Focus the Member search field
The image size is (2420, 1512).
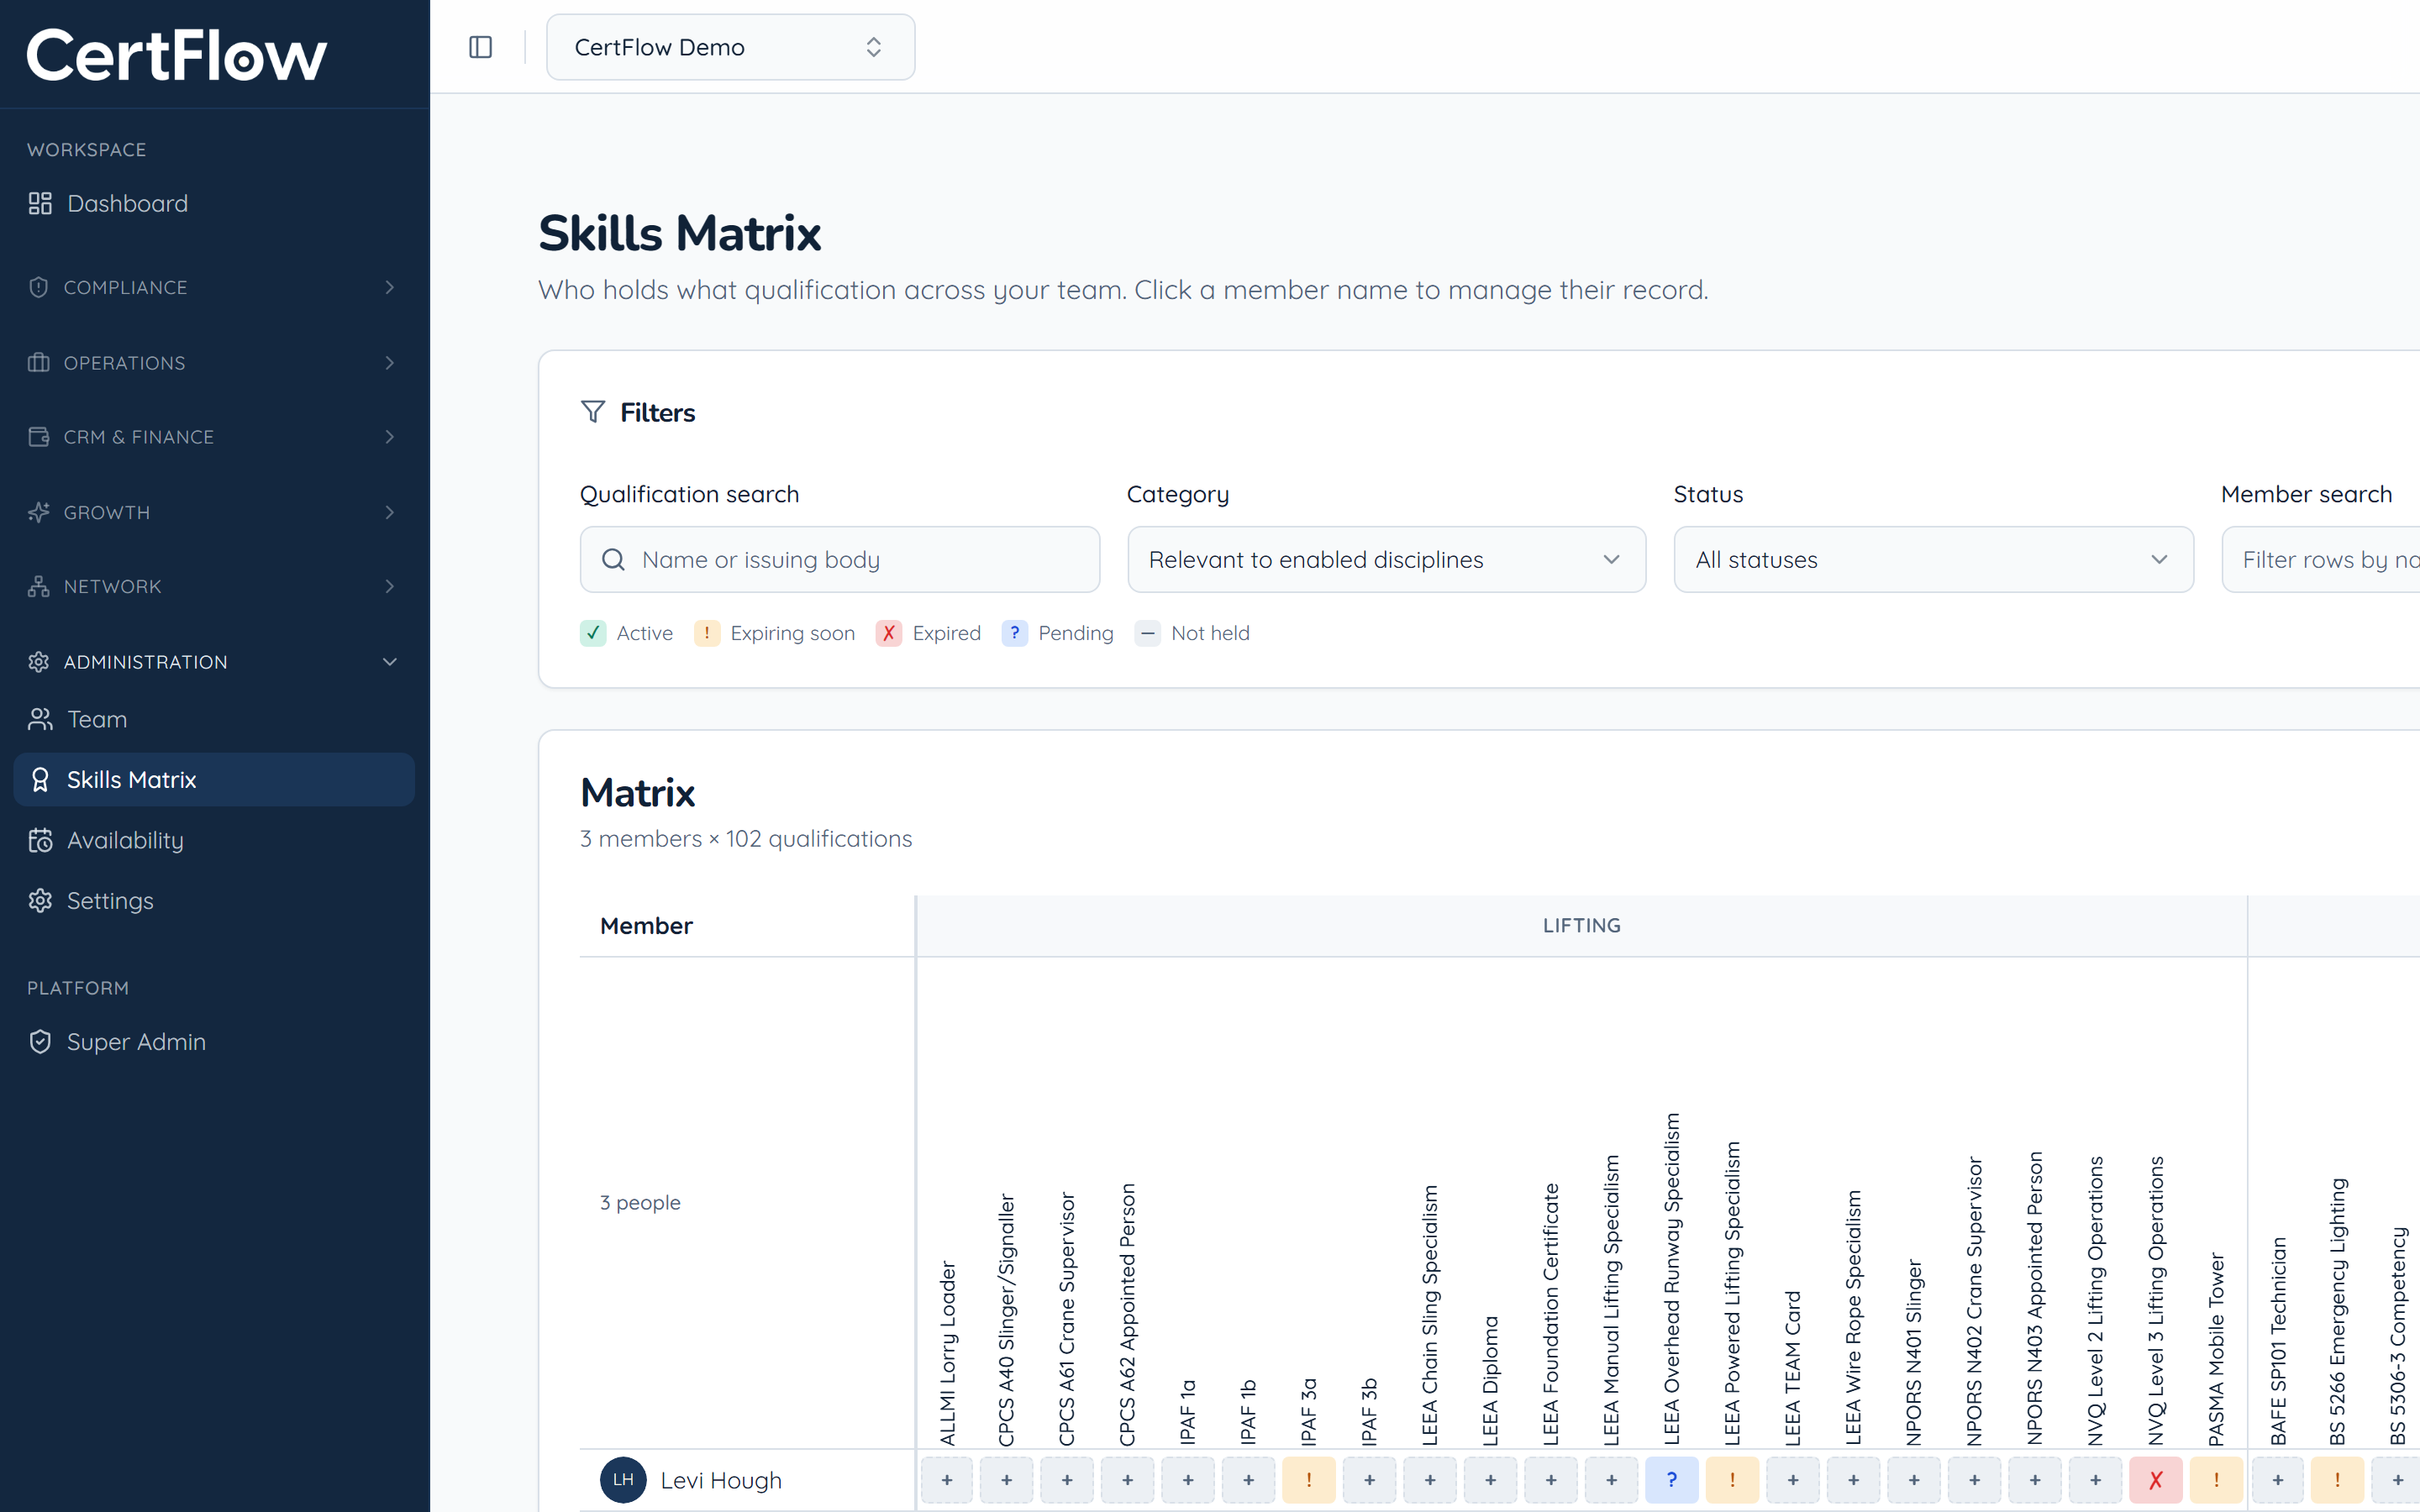click(x=2321, y=560)
